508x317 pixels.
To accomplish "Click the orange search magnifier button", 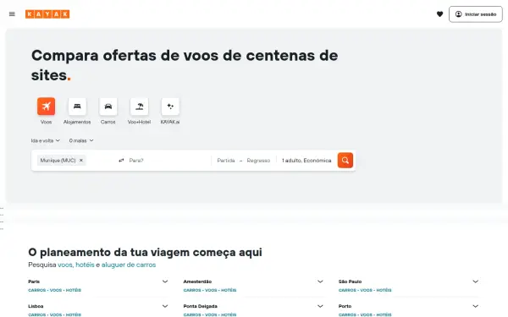I will click(345, 161).
